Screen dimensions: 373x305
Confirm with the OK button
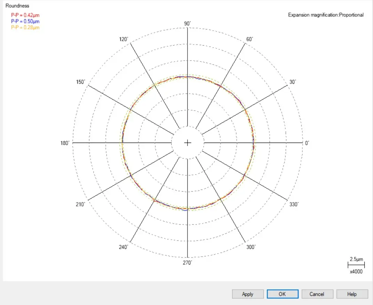(x=283, y=294)
